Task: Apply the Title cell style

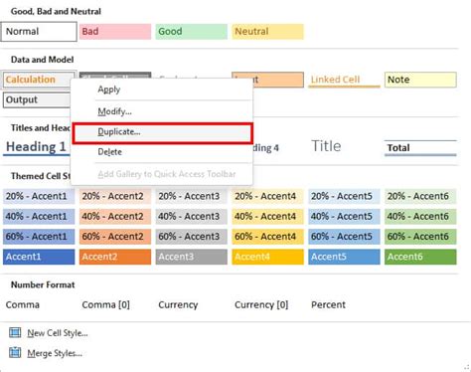Action: (344, 146)
